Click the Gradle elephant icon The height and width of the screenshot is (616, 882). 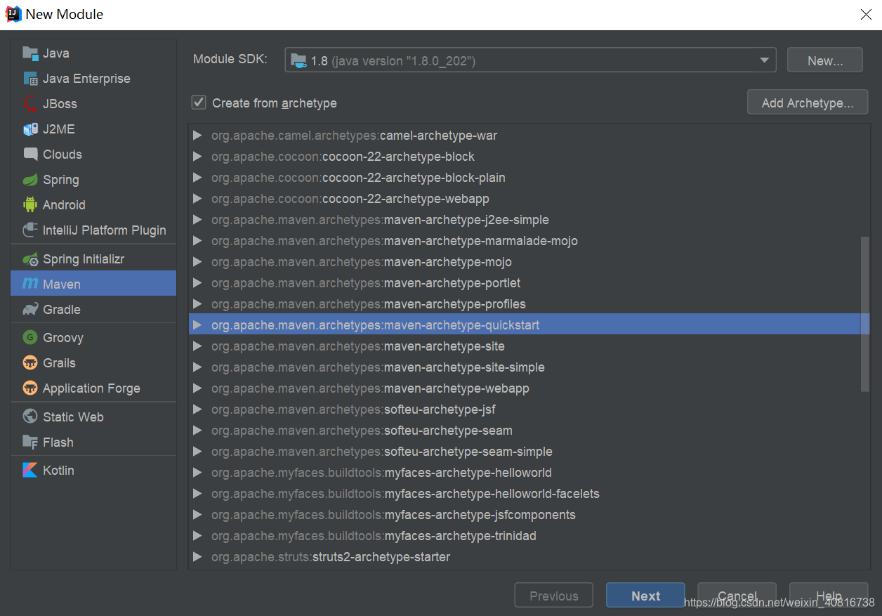click(x=30, y=310)
